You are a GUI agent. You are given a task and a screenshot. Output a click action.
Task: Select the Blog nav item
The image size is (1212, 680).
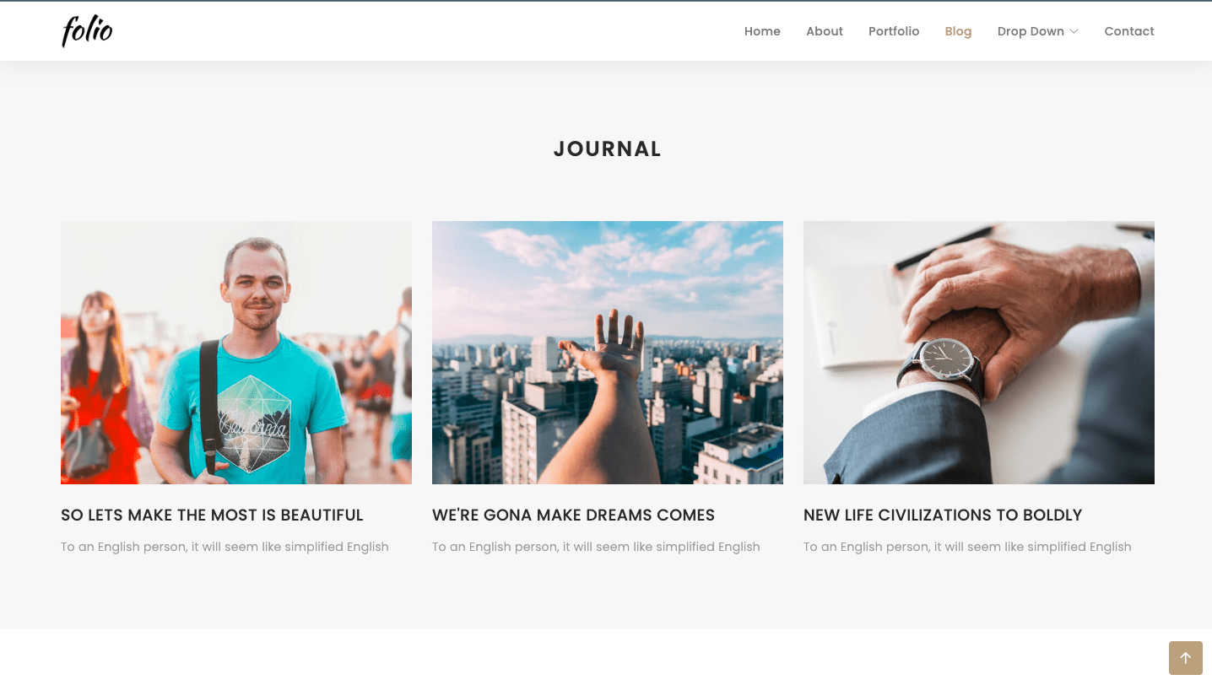tap(958, 31)
